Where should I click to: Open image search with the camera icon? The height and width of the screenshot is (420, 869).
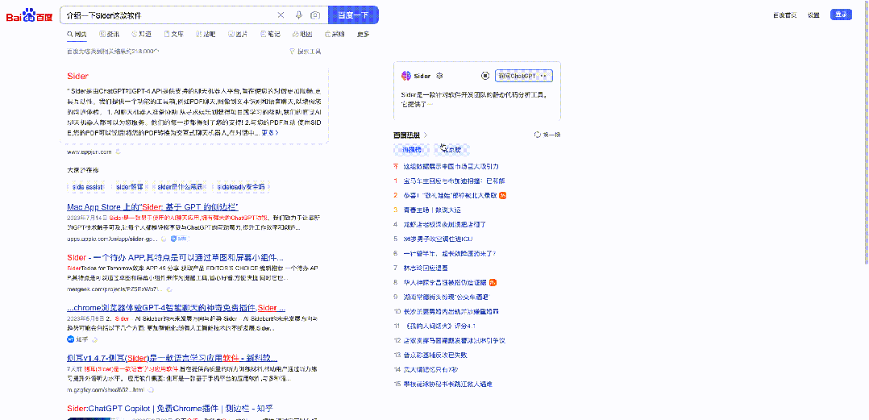(x=315, y=15)
